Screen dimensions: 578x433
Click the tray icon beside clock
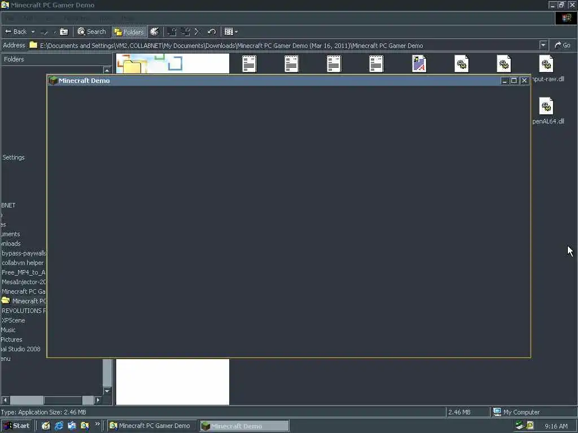coord(530,426)
